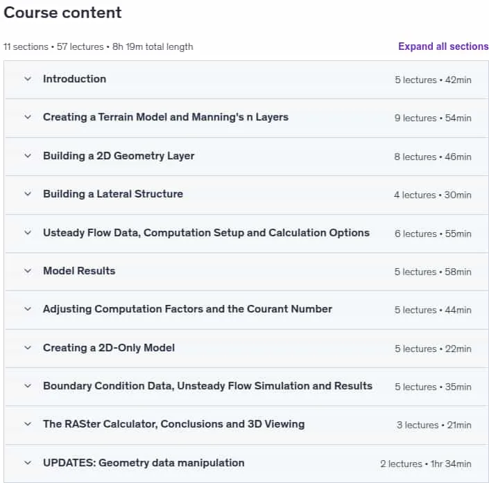Open the Model Results section title
This screenshot has width=489, height=483.
pos(79,271)
